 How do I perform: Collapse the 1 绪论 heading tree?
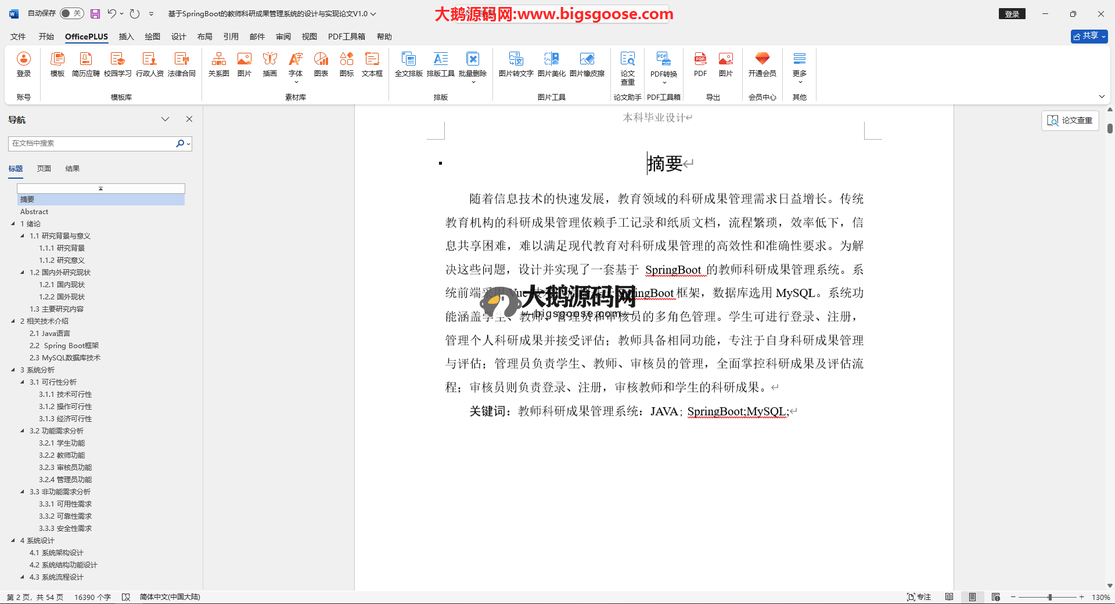coord(13,224)
